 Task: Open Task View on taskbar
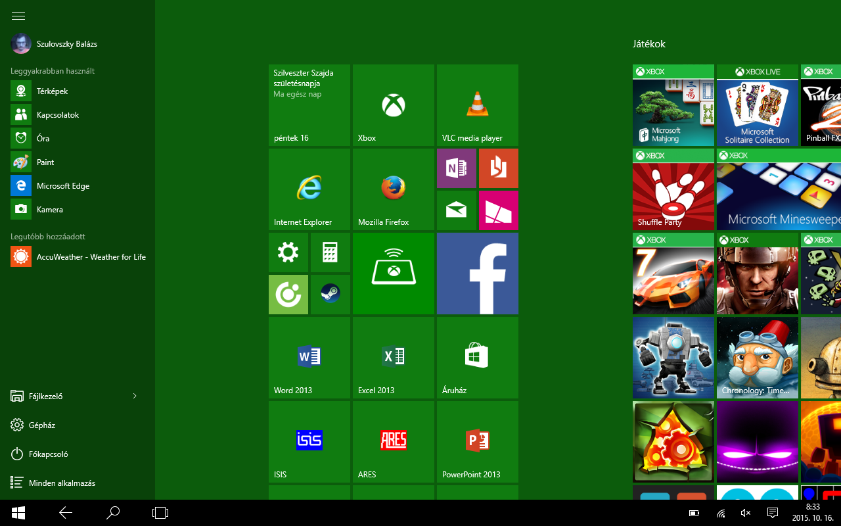click(160, 513)
